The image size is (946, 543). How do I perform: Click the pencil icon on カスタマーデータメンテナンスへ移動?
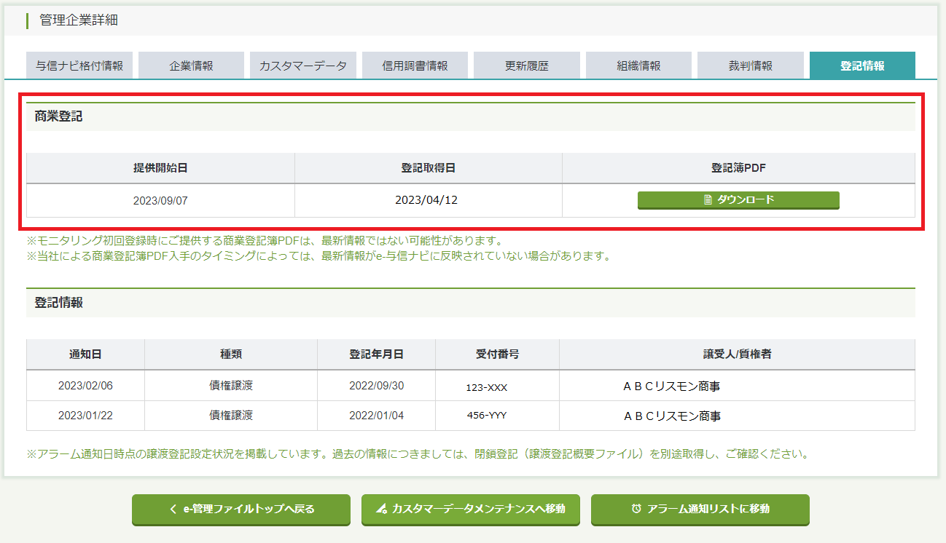click(x=380, y=510)
